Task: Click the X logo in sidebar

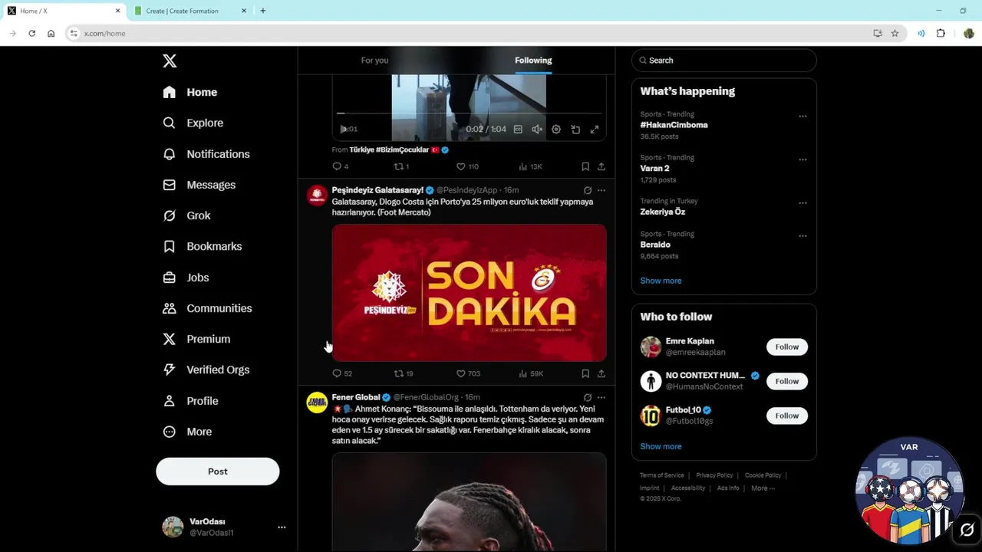Action: [x=170, y=61]
